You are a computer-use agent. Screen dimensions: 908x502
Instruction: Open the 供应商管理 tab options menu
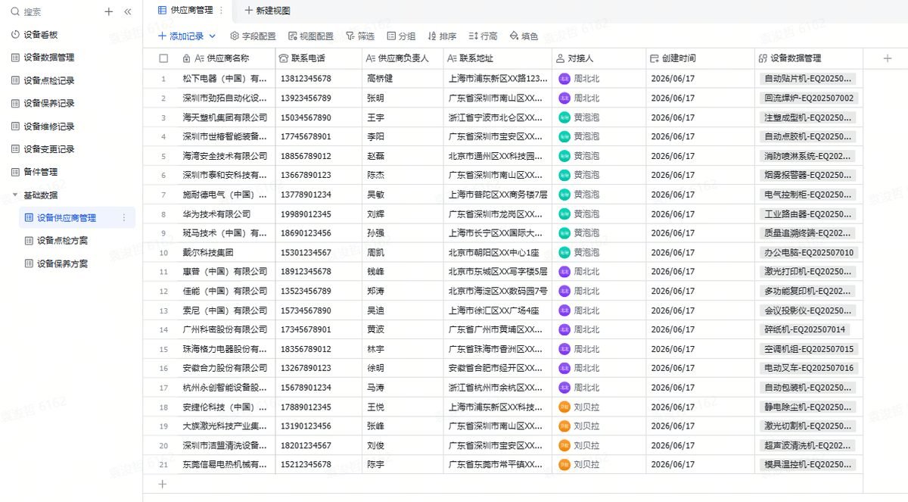(x=221, y=11)
